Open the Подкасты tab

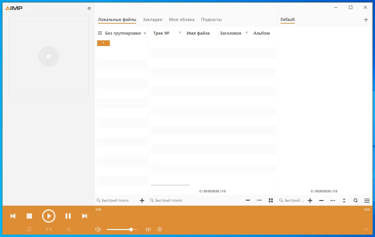(211, 20)
